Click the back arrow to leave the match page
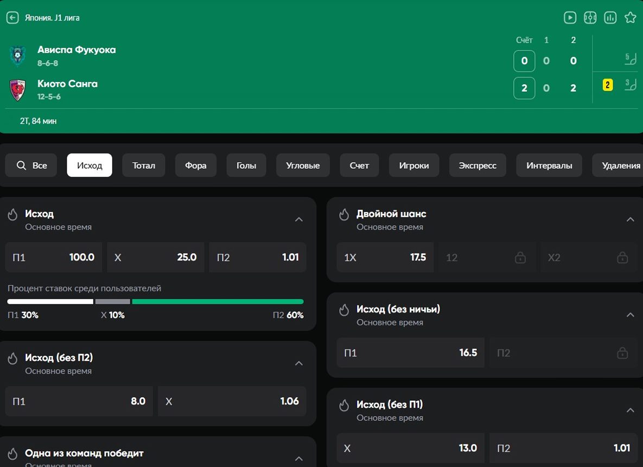This screenshot has height=467, width=643. (12, 17)
